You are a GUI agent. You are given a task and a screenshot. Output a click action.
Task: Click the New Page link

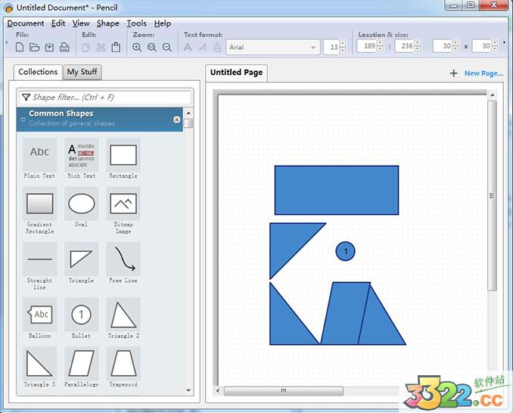pos(483,73)
